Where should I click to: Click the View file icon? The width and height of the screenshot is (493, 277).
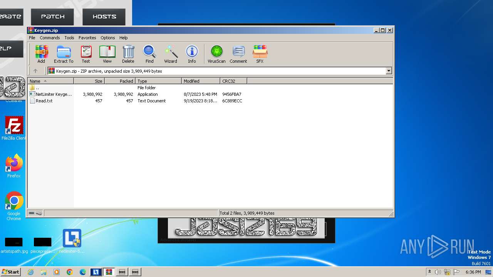107,54
